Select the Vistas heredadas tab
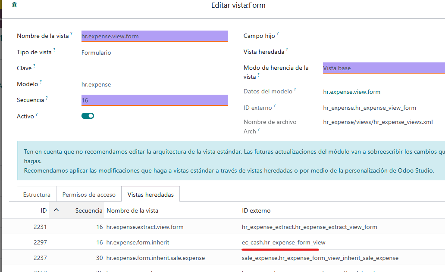 pyautogui.click(x=150, y=195)
